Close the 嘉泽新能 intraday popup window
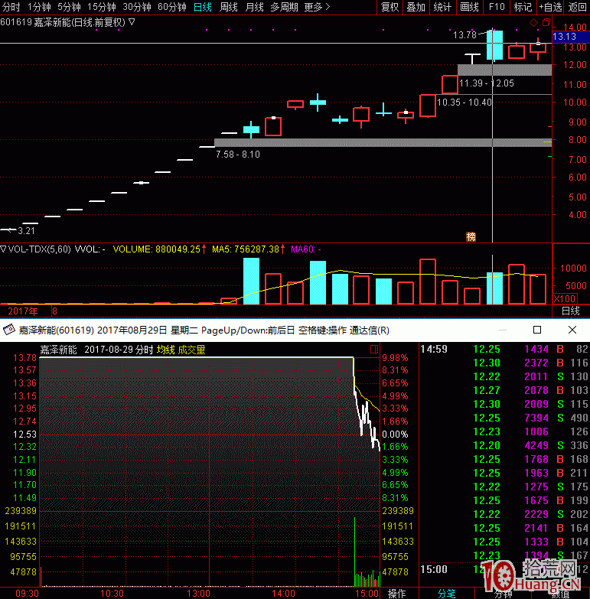 tap(572, 330)
